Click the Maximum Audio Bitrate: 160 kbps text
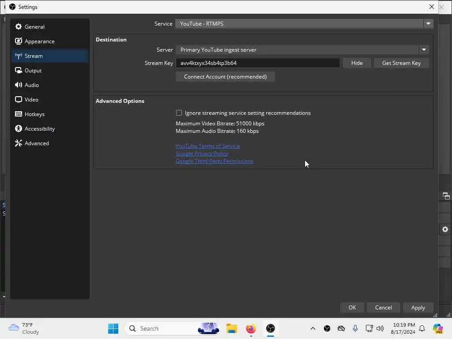Viewport: 452px width, 339px height. pyautogui.click(x=217, y=131)
